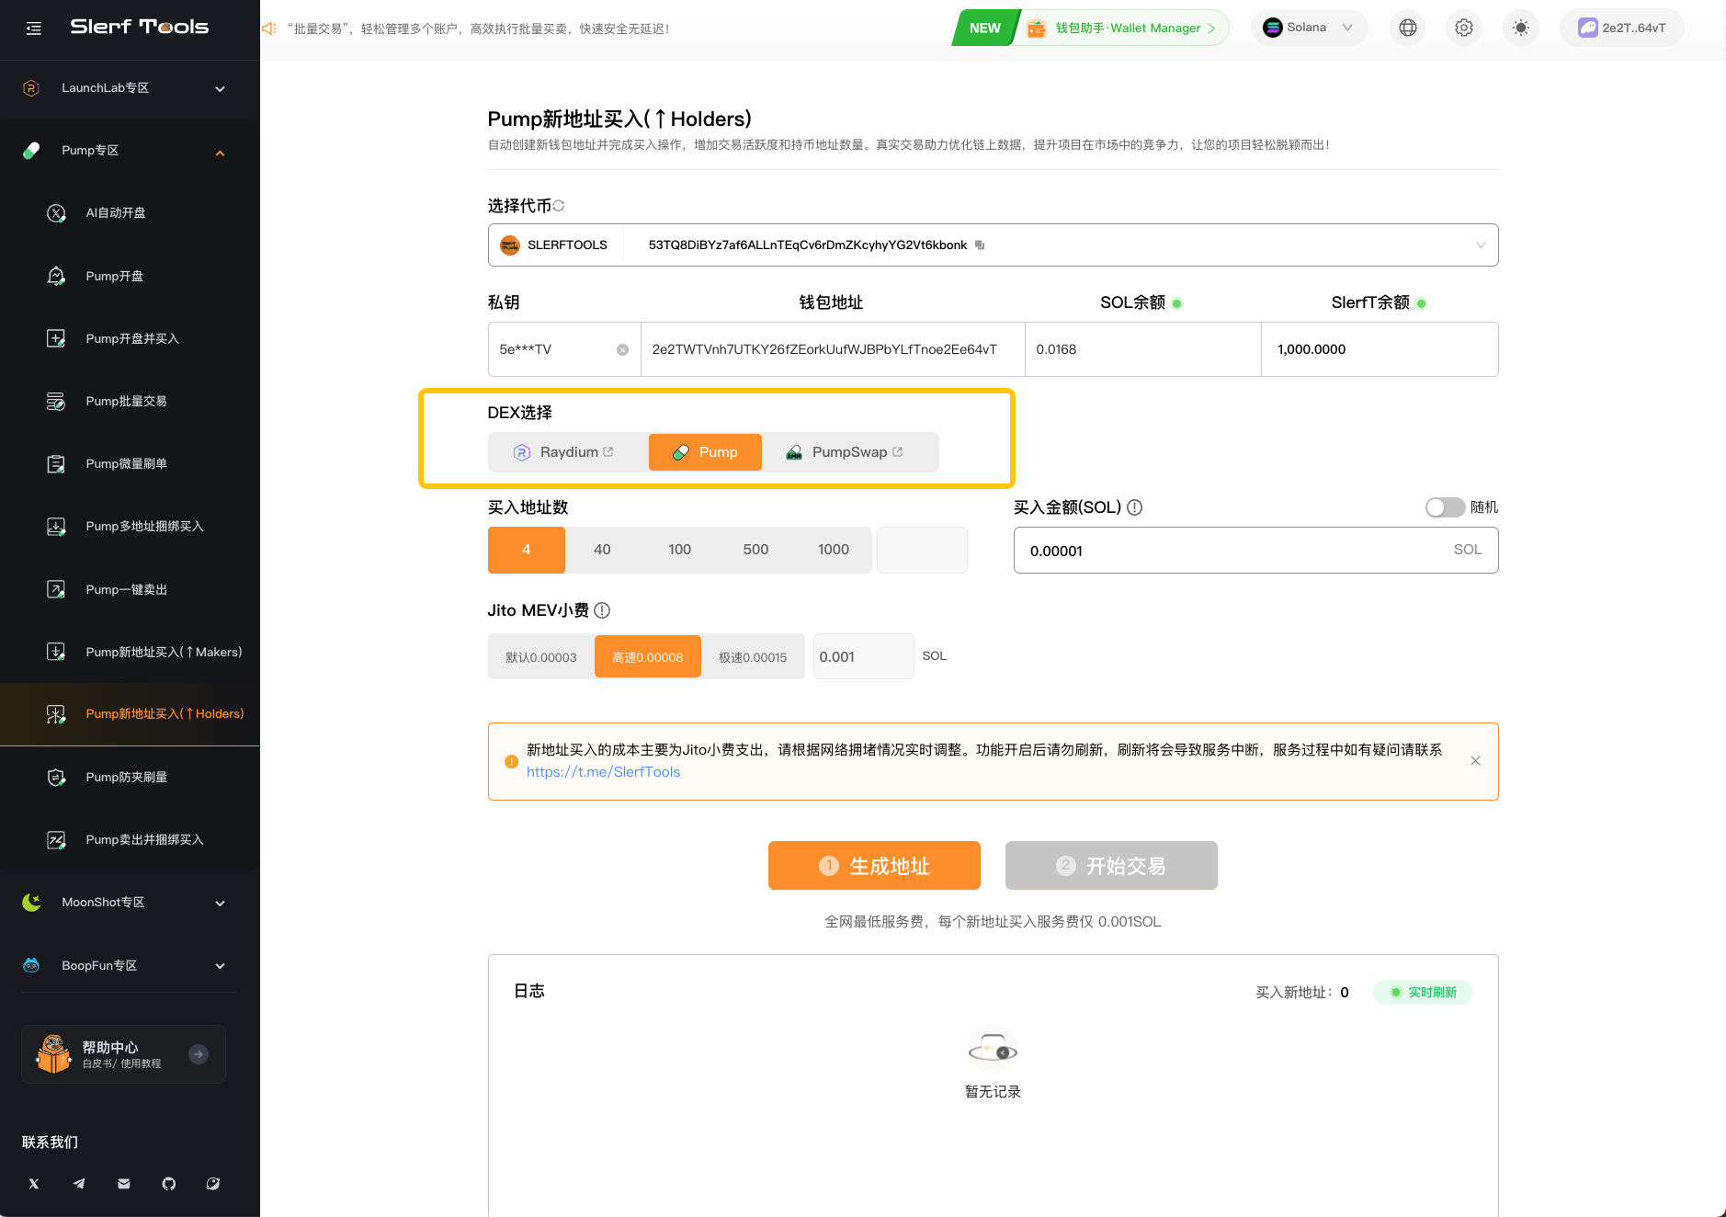Screen dimensions: 1726x1217
Task: Click the help center arrow icon
Action: tap(199, 1054)
